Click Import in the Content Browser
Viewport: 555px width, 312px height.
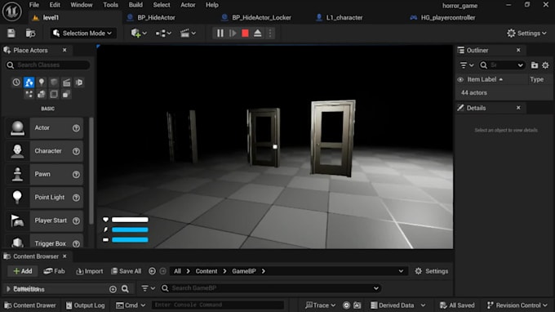90,271
